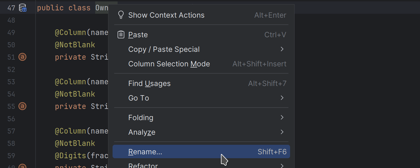
Task: Click the entity table gutter icon on line 47
Action: 22,8
